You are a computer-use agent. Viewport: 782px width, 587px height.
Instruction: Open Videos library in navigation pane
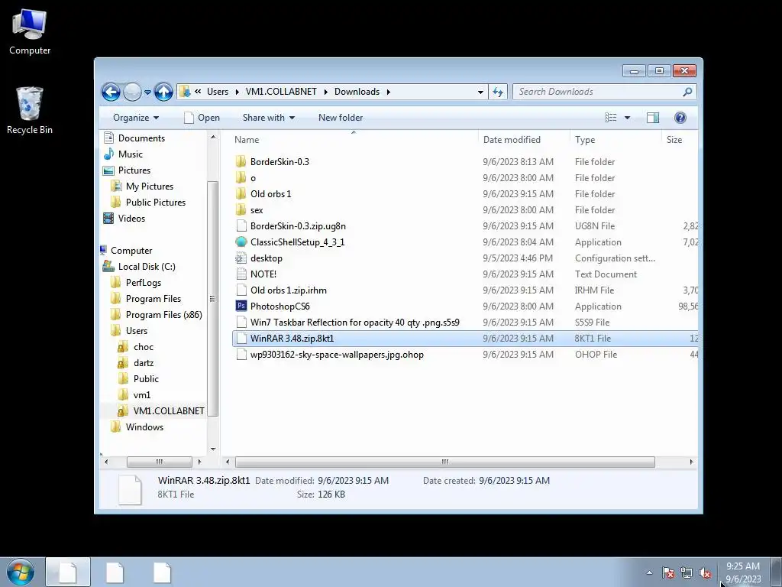[x=131, y=218]
